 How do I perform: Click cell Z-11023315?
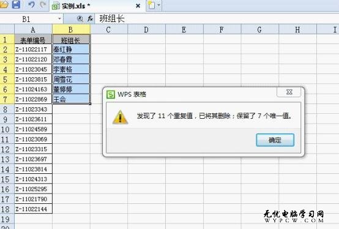33,149
